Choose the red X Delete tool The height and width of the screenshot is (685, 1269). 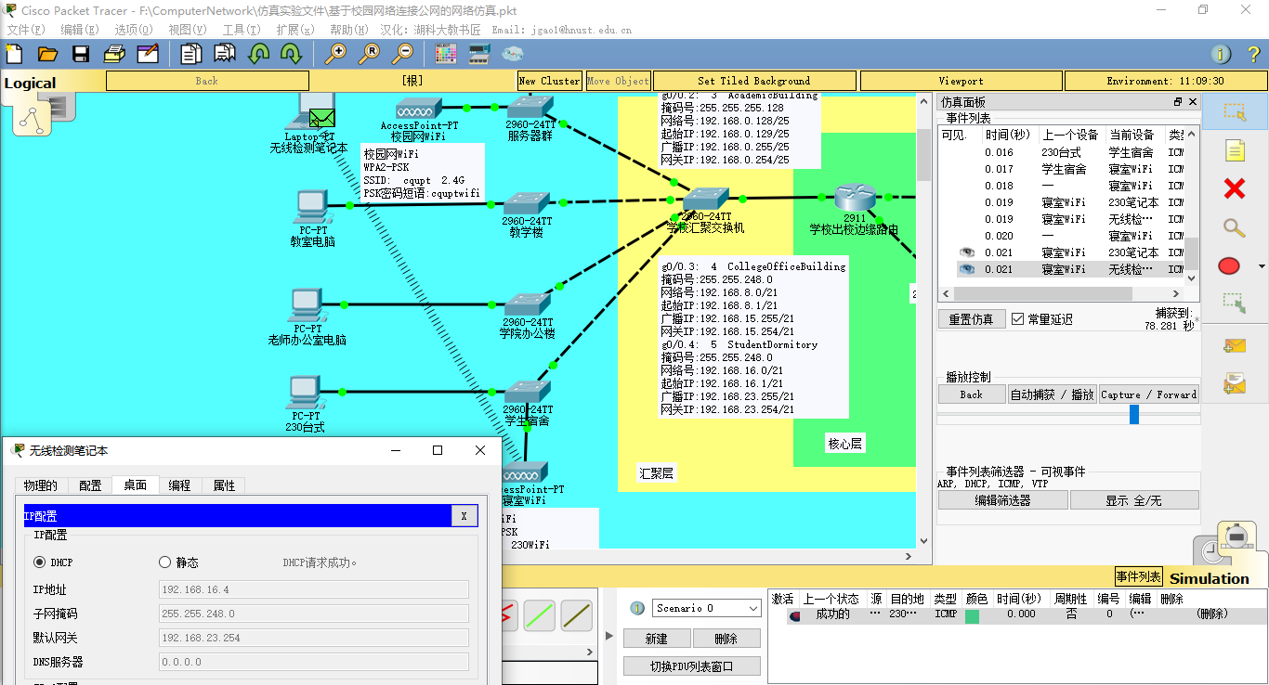pos(1234,189)
